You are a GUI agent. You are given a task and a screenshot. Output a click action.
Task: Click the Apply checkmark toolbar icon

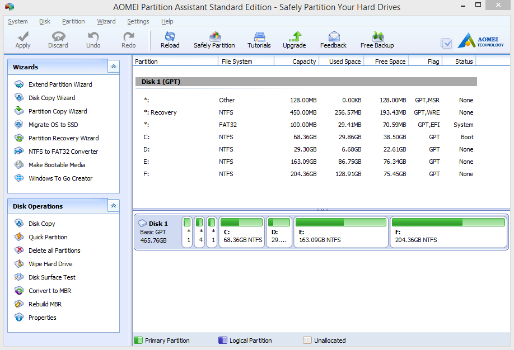(23, 36)
